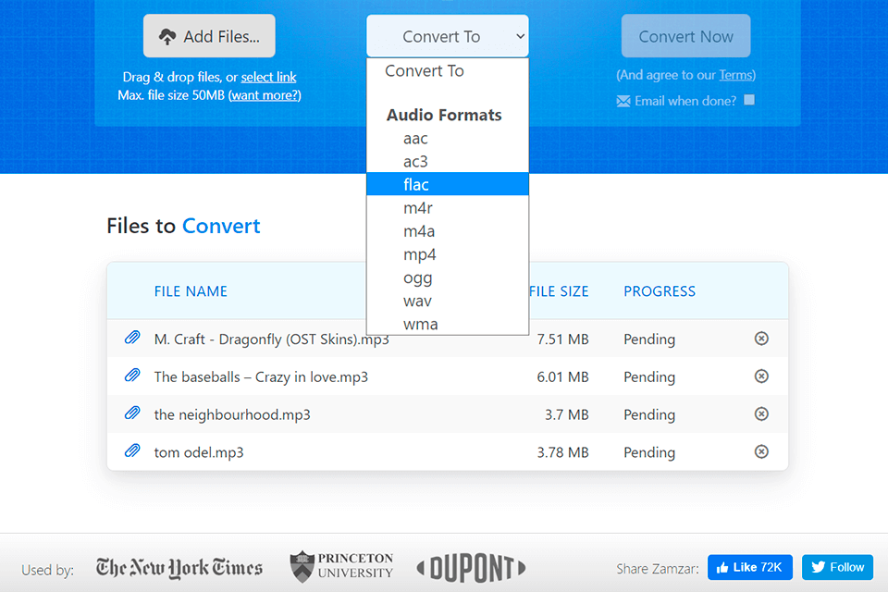Screen dimensions: 888x592
Task: Select aac from the Audio Formats list
Action: [x=416, y=138]
